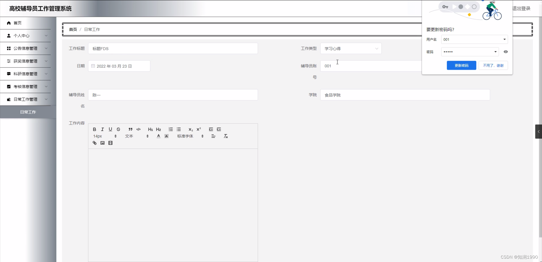This screenshot has width=542, height=262.
Task: Open the code view tool in the editor
Action: pos(138,129)
